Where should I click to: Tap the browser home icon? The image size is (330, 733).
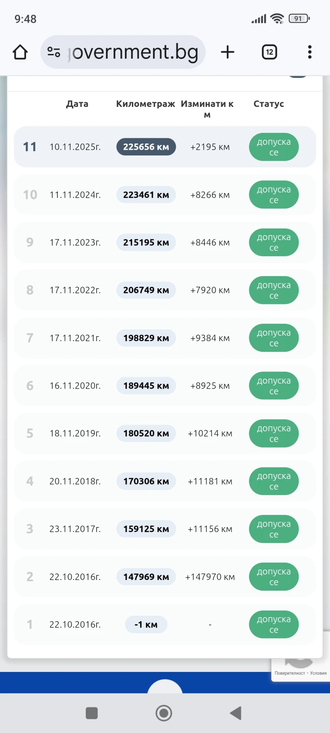click(20, 52)
